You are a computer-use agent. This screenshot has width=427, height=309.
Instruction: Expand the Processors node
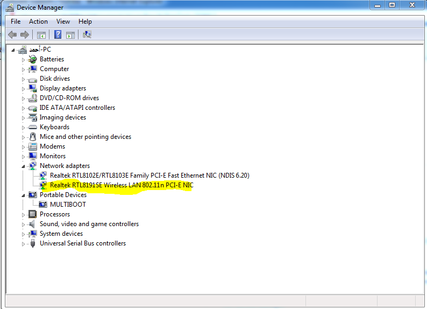pos(23,215)
